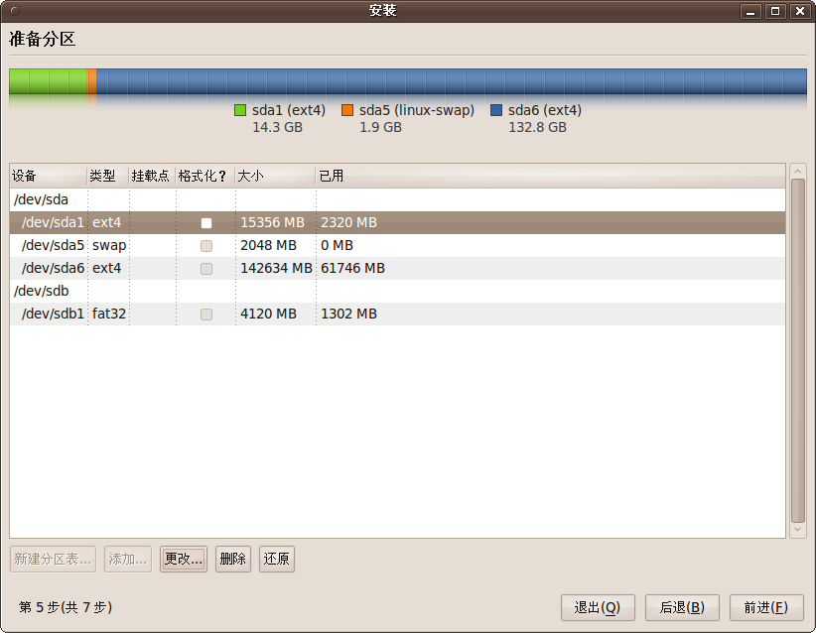Click the 4120 MB size cell
Screen dimensions: 816x633
(x=269, y=315)
